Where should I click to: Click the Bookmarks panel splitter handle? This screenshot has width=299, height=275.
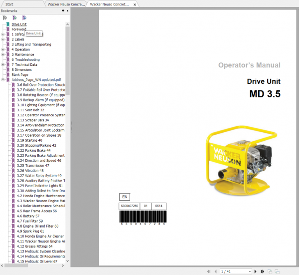tap(72, 127)
